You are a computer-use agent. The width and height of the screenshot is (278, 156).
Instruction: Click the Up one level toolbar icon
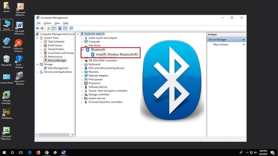click(x=49, y=28)
